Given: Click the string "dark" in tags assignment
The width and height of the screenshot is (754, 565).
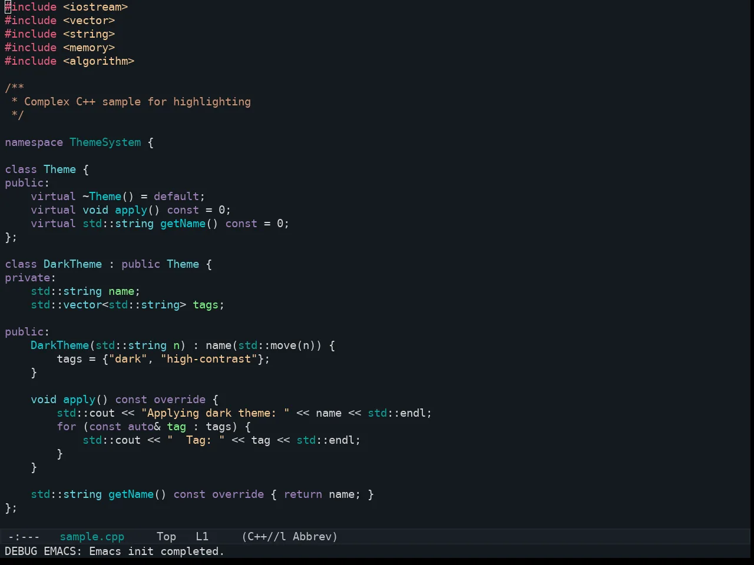Looking at the screenshot, I should 128,359.
